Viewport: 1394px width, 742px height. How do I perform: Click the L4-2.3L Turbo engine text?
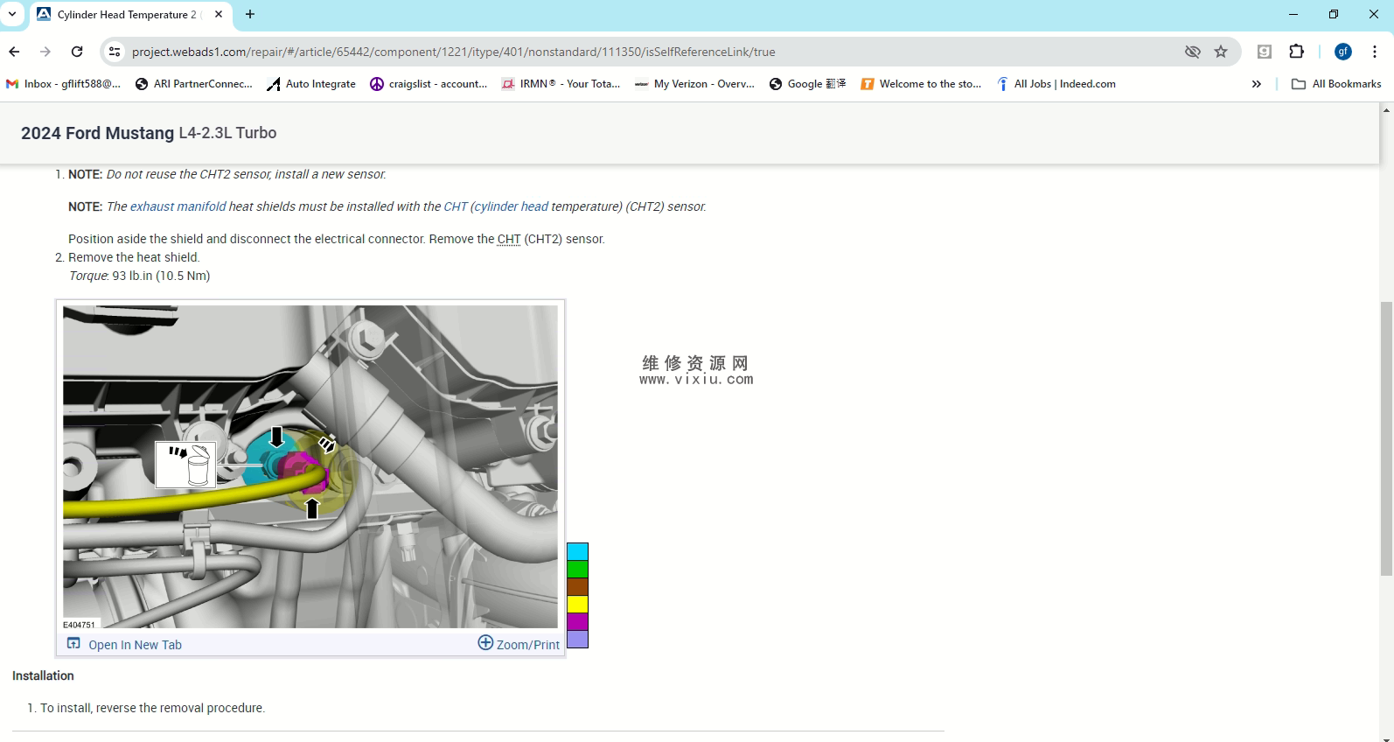tap(227, 133)
